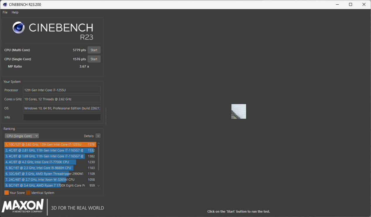
Task: Close the Cinebench window
Action: 364,4
